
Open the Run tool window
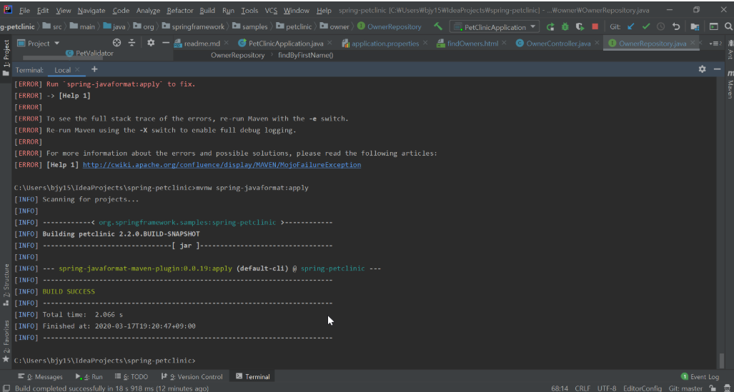tap(89, 376)
